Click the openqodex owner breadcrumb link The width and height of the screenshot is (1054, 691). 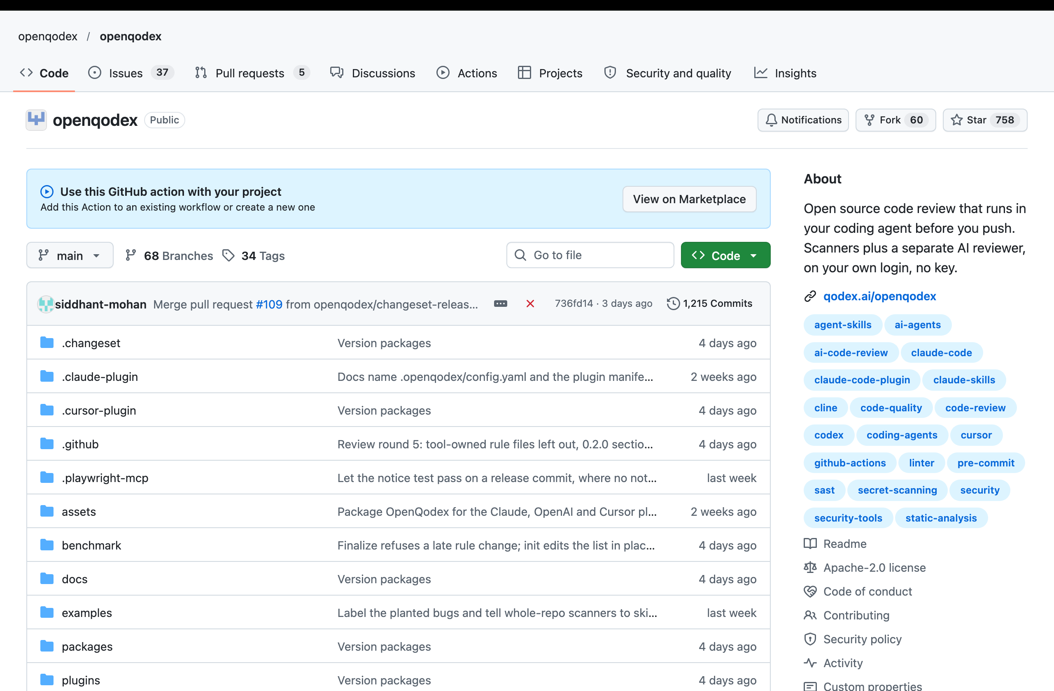pos(48,36)
